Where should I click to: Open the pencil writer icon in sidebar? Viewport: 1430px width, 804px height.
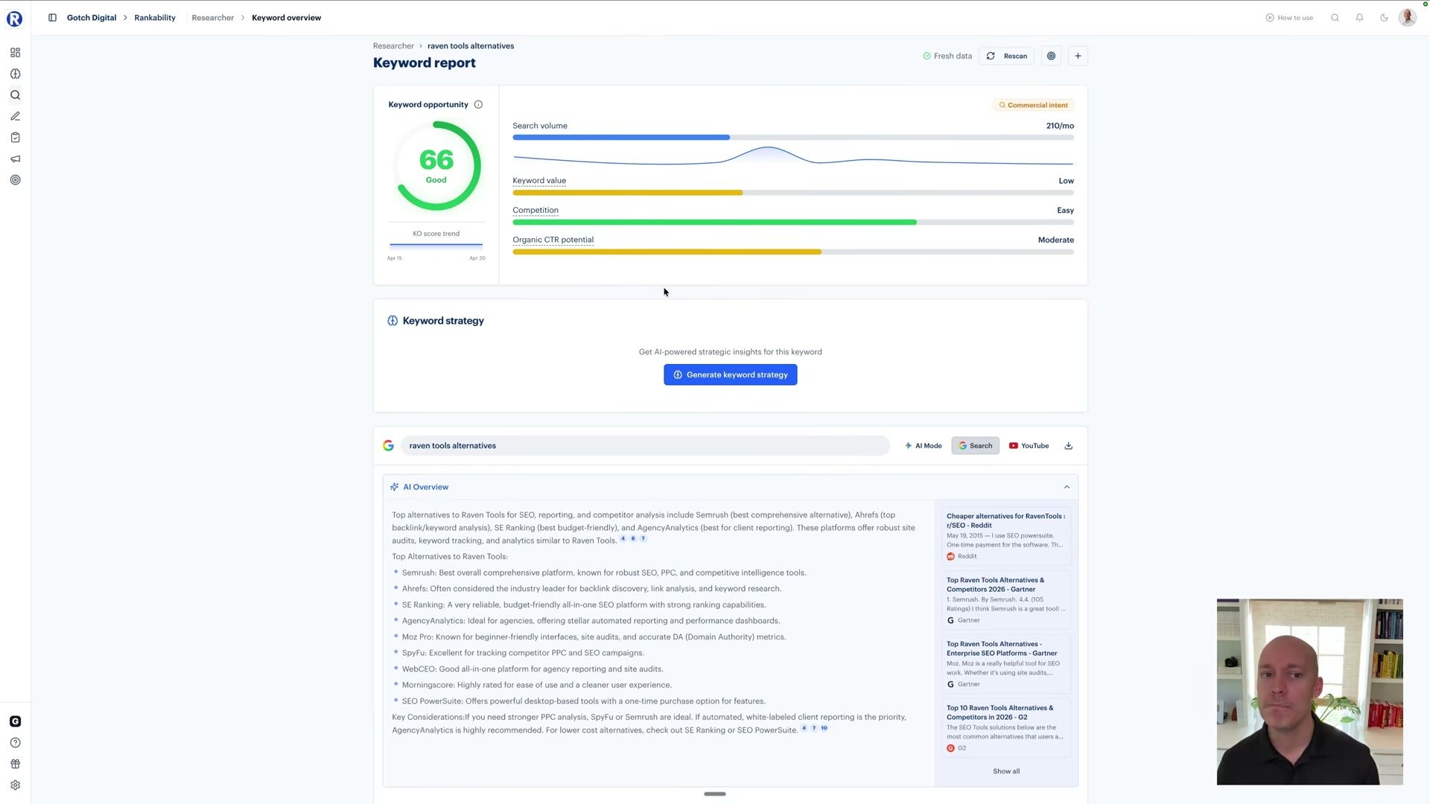tap(15, 116)
